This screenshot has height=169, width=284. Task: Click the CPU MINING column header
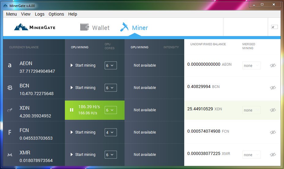point(80,47)
